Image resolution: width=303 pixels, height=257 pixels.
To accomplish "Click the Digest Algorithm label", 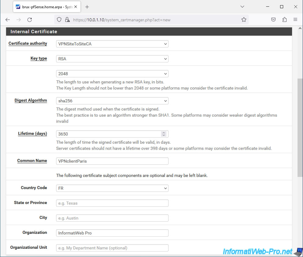I will [31, 100].
